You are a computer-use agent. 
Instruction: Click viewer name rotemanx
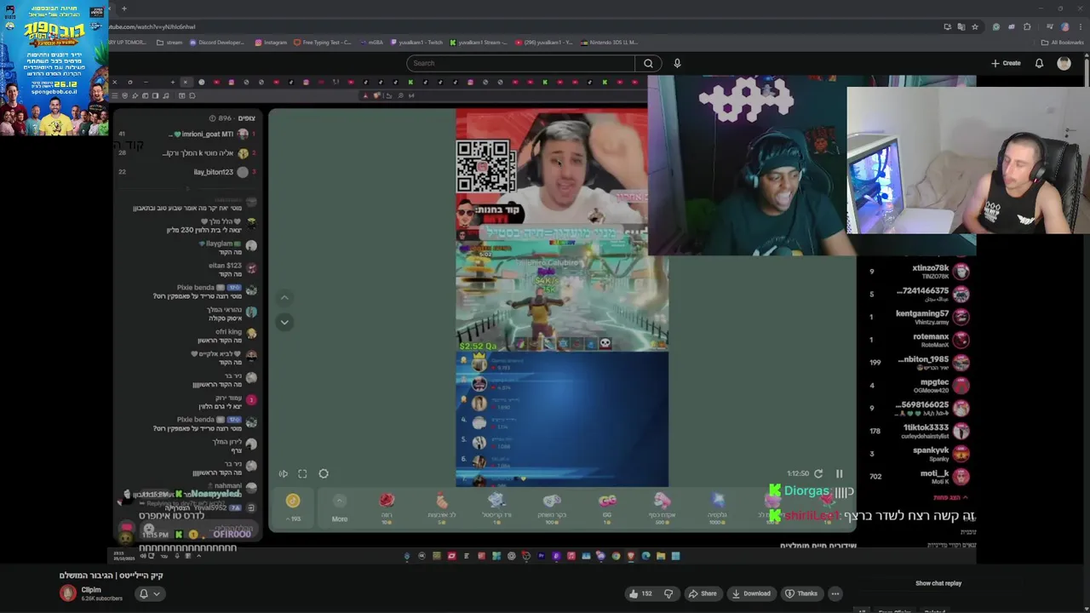(x=931, y=336)
